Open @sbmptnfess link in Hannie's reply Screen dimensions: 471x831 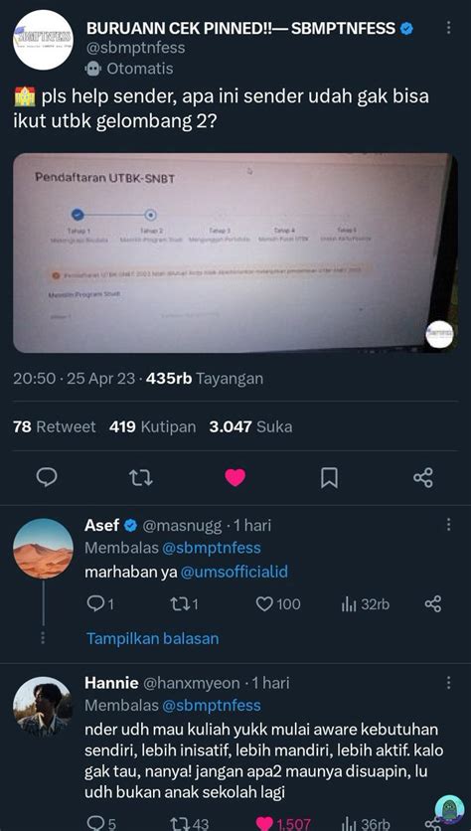click(x=211, y=706)
